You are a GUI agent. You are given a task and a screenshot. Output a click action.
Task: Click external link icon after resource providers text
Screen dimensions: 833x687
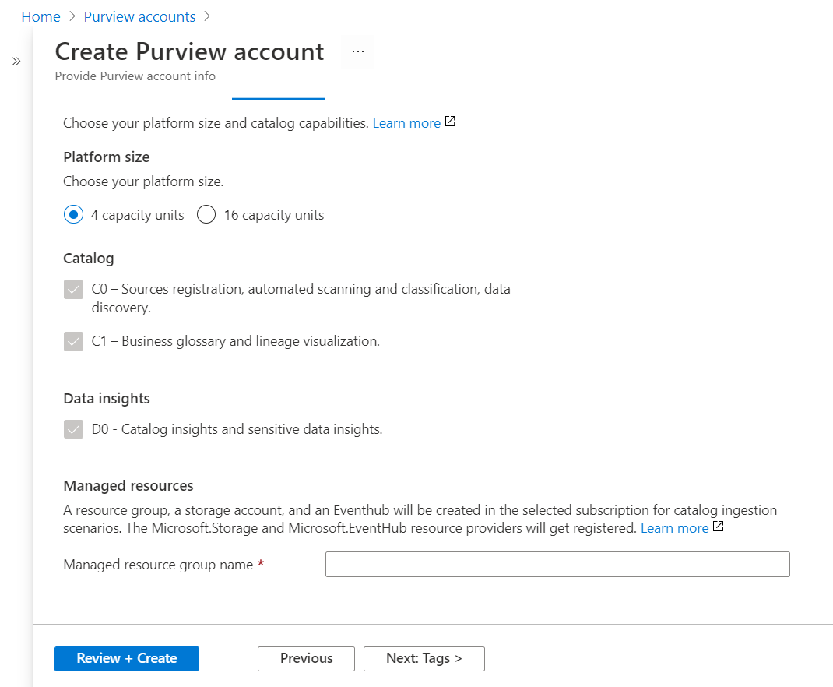718,527
